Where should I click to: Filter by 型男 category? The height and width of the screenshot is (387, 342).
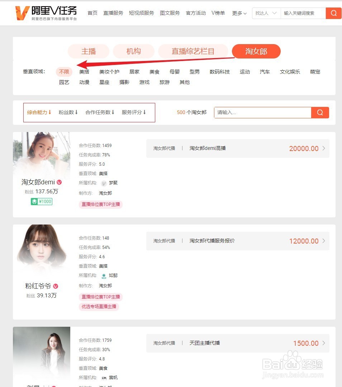pos(194,72)
